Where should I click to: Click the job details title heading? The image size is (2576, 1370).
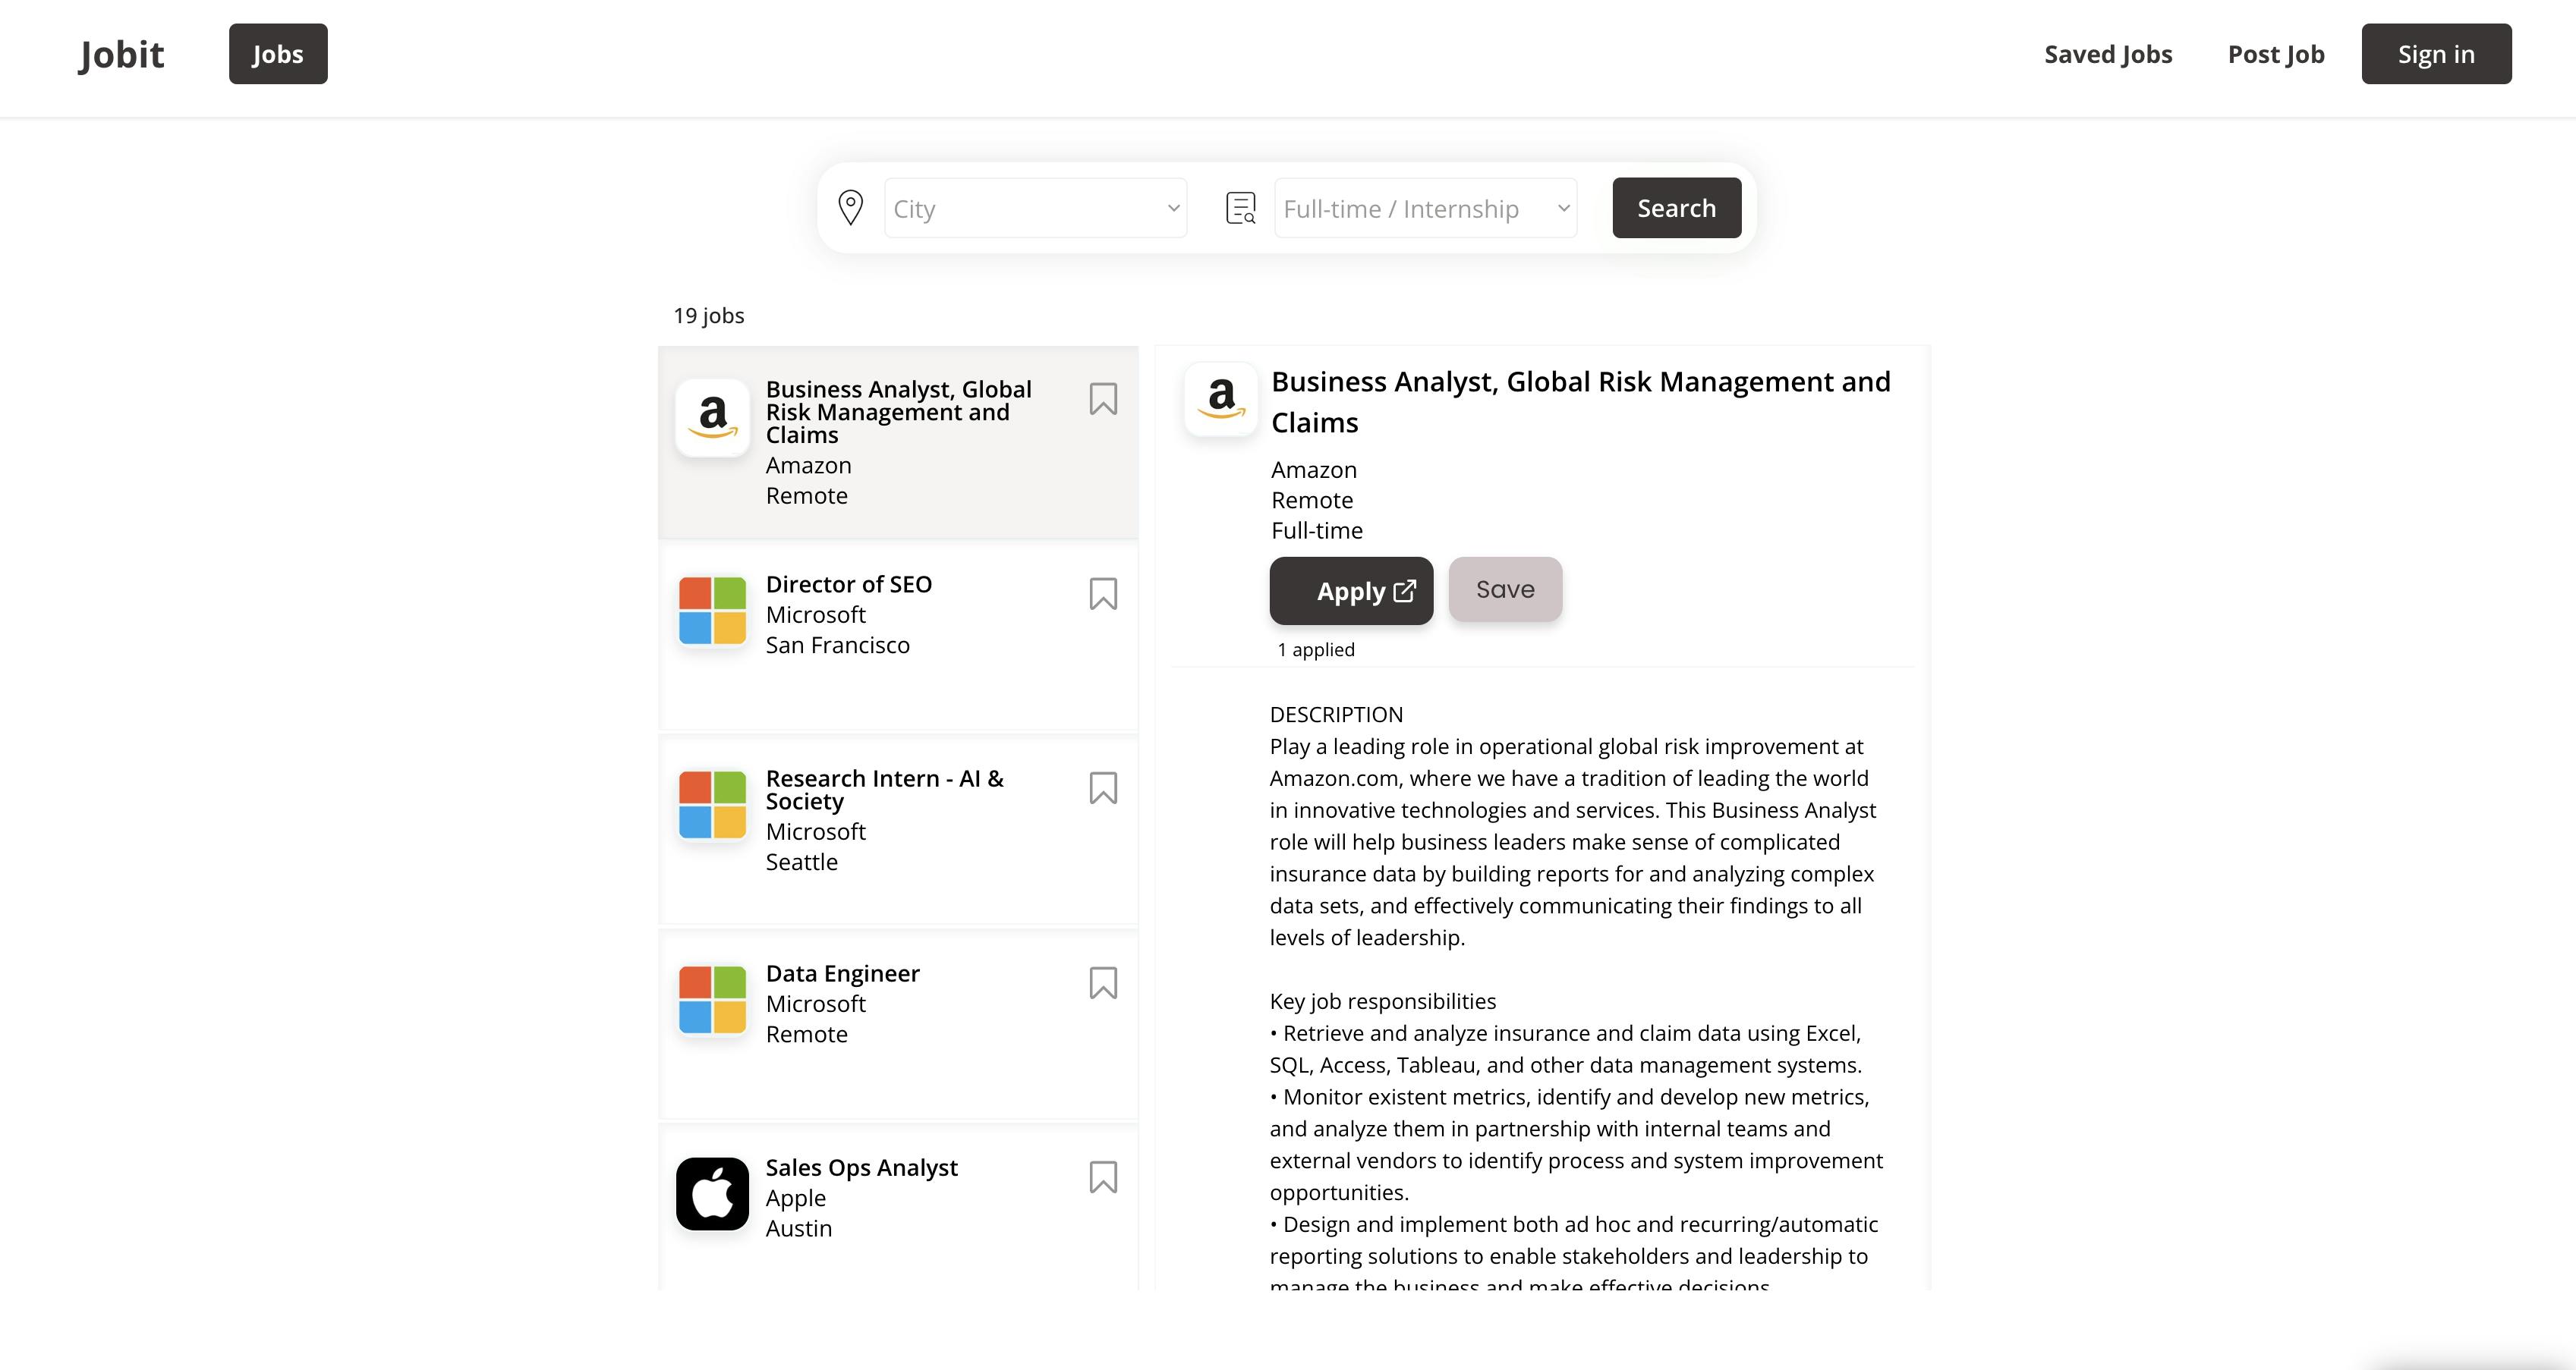1581,402
